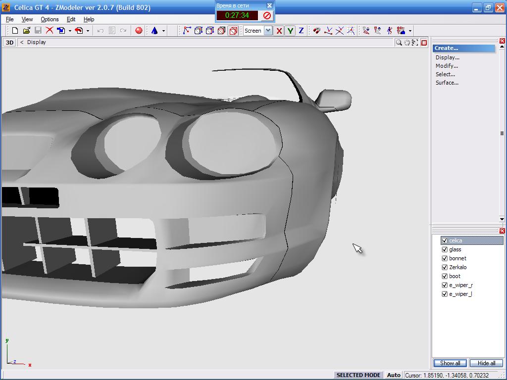Open the Options menu
507x380 pixels.
pos(50,19)
